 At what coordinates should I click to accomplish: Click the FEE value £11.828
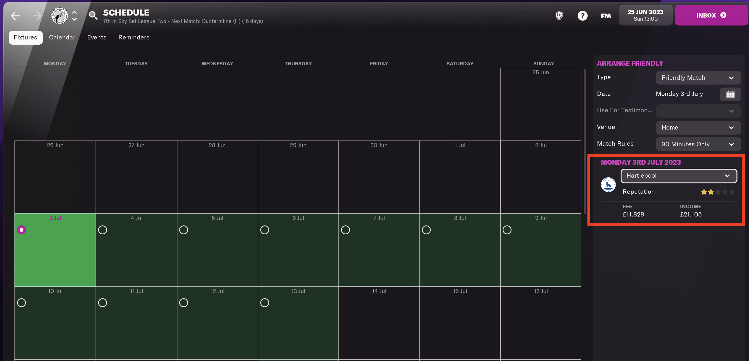click(x=633, y=214)
